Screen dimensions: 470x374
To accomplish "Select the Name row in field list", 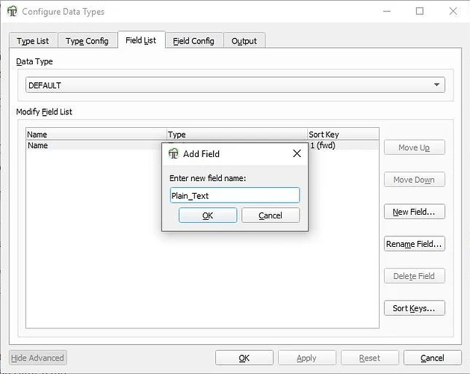I will [90, 146].
